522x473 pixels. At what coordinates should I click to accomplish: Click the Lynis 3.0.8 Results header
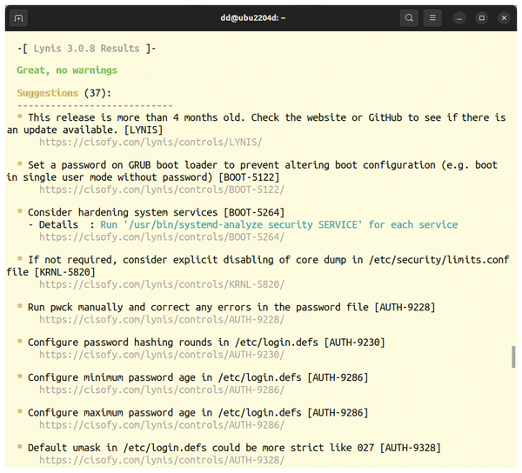(86, 49)
